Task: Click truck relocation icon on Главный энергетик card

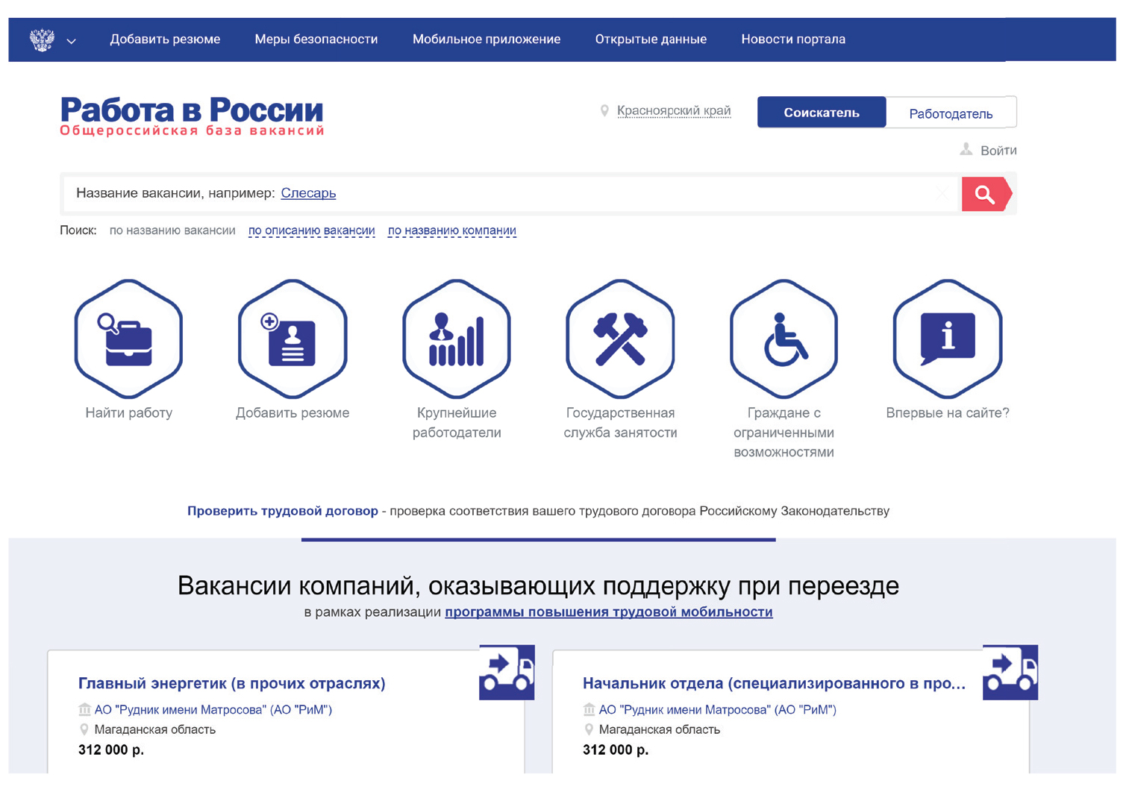Action: coord(507,672)
